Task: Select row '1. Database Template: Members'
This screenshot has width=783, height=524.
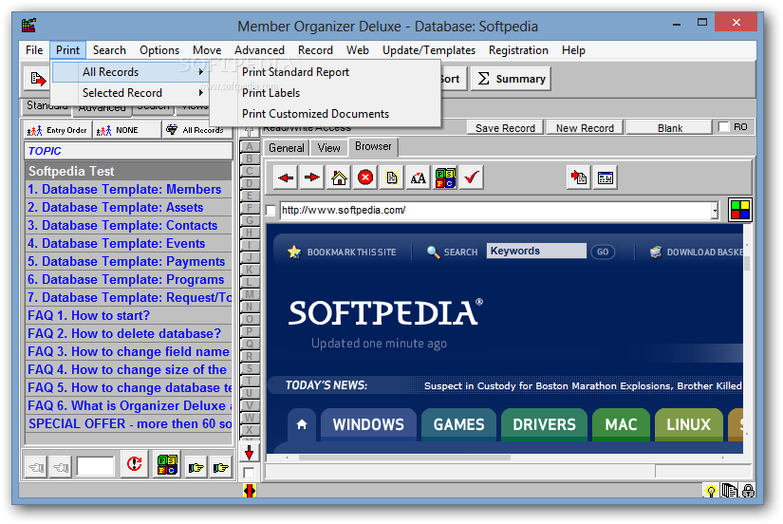Action: [x=129, y=189]
